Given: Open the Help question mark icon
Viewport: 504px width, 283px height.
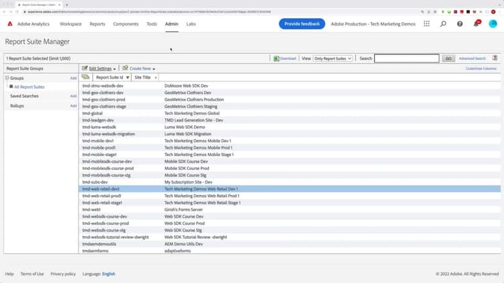Looking at the screenshot, I should 460,24.
